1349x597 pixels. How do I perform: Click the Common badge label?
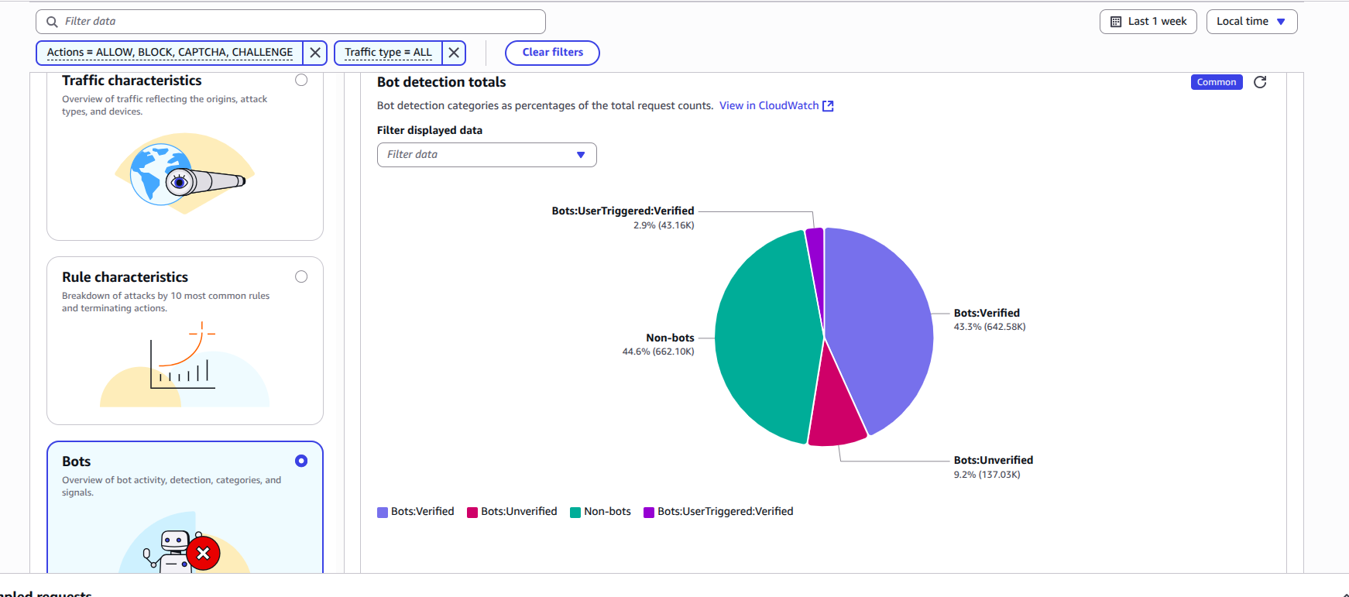point(1216,82)
